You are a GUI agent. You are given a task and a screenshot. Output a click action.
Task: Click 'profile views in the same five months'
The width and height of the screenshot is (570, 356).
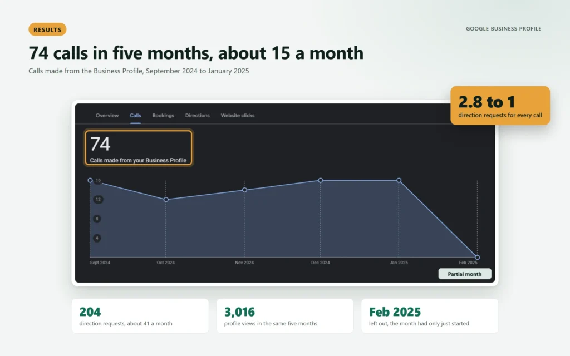point(271,323)
